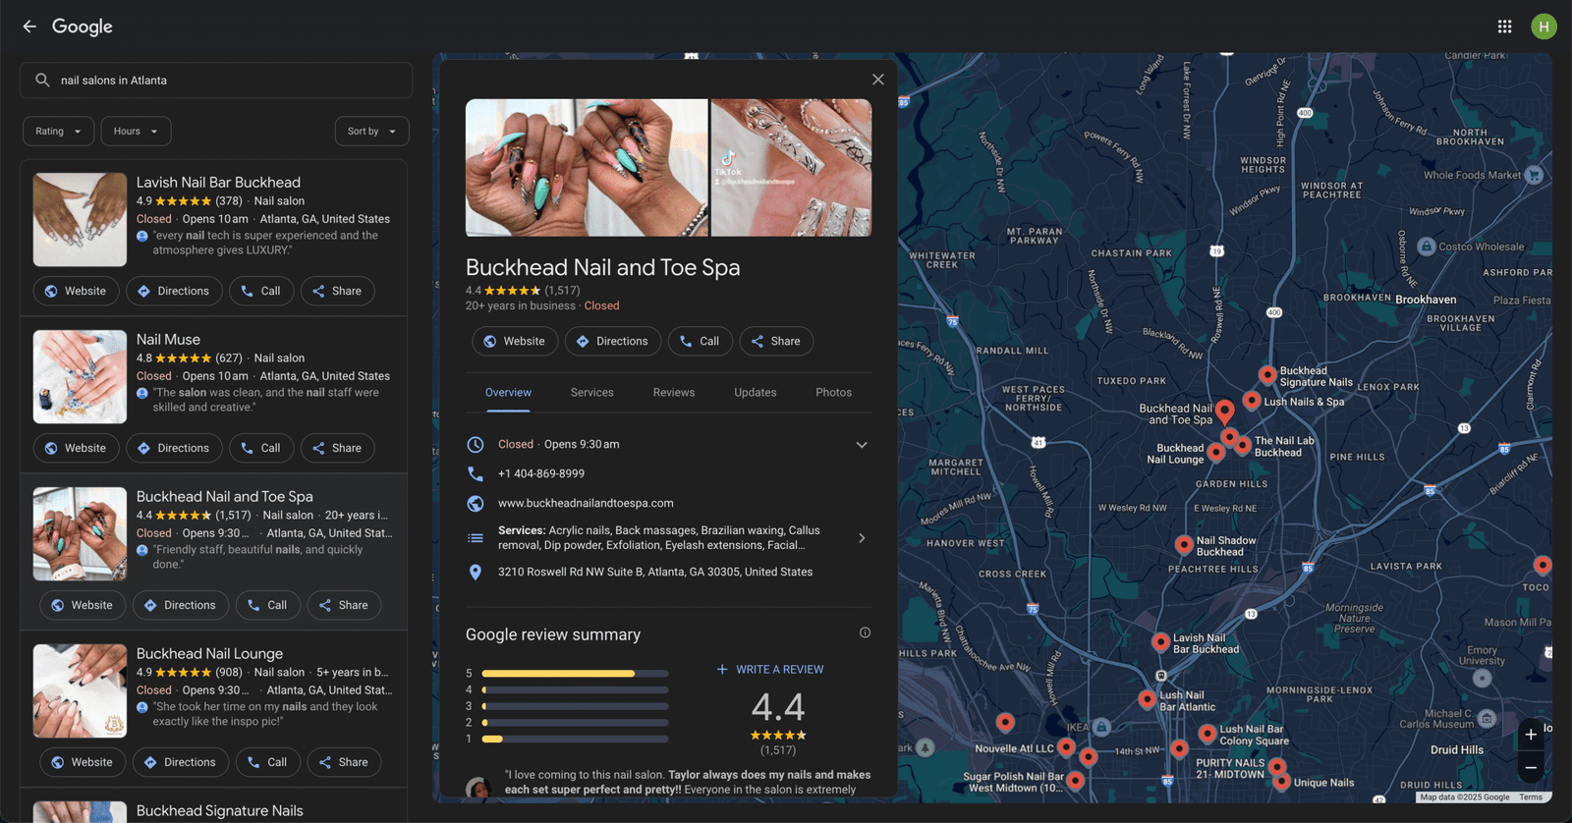Open the Rating filter dropdown
Image resolution: width=1572 pixels, height=823 pixels.
58,131
